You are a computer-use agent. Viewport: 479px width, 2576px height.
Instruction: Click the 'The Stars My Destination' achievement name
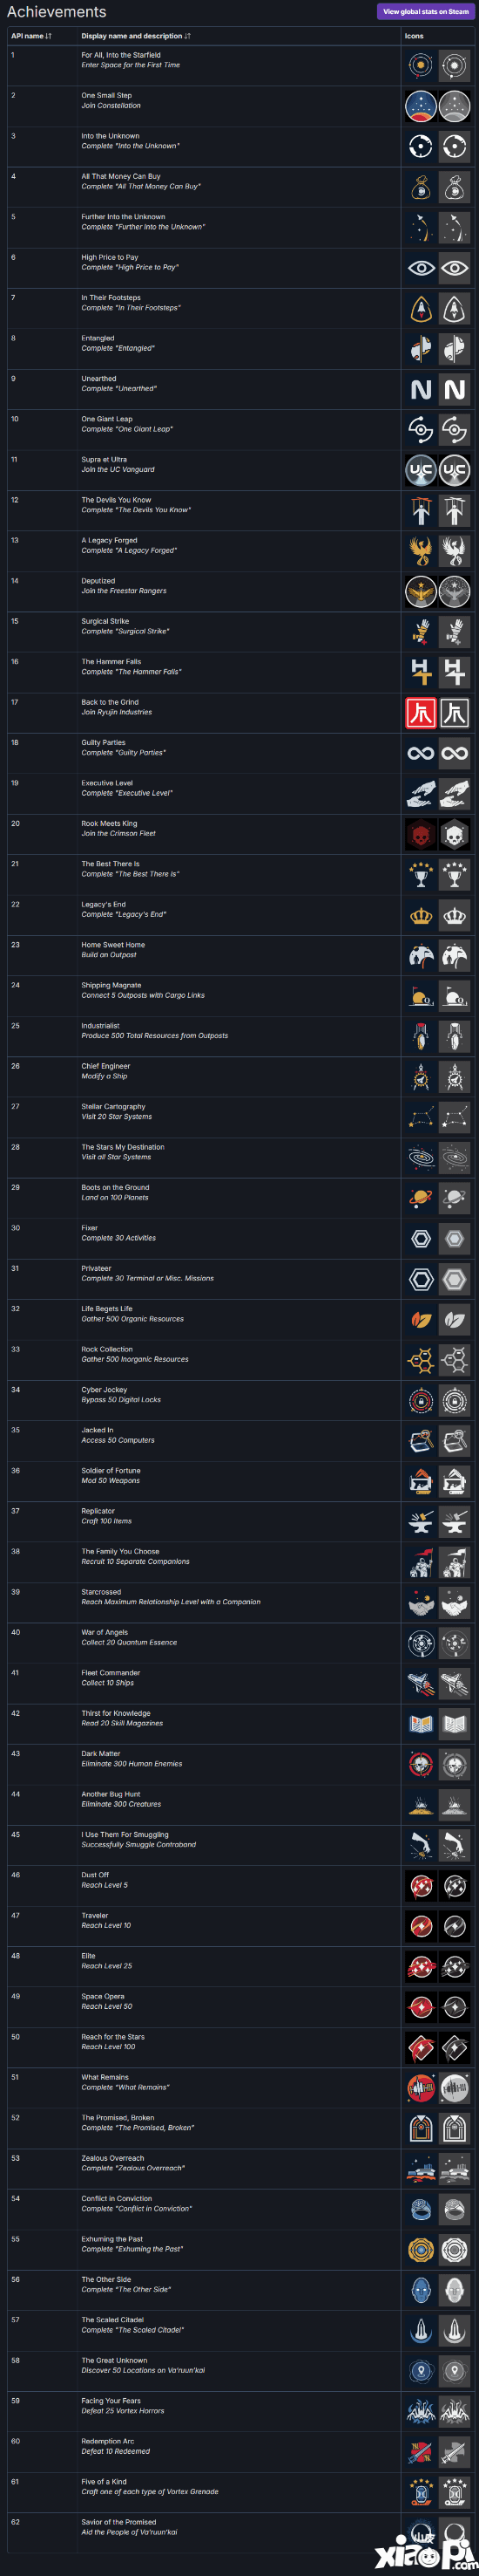[123, 1147]
